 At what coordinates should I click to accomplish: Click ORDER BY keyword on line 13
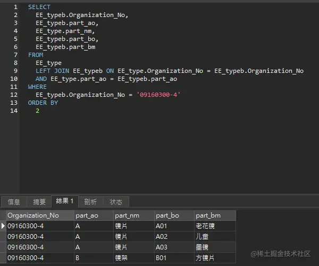(x=43, y=103)
